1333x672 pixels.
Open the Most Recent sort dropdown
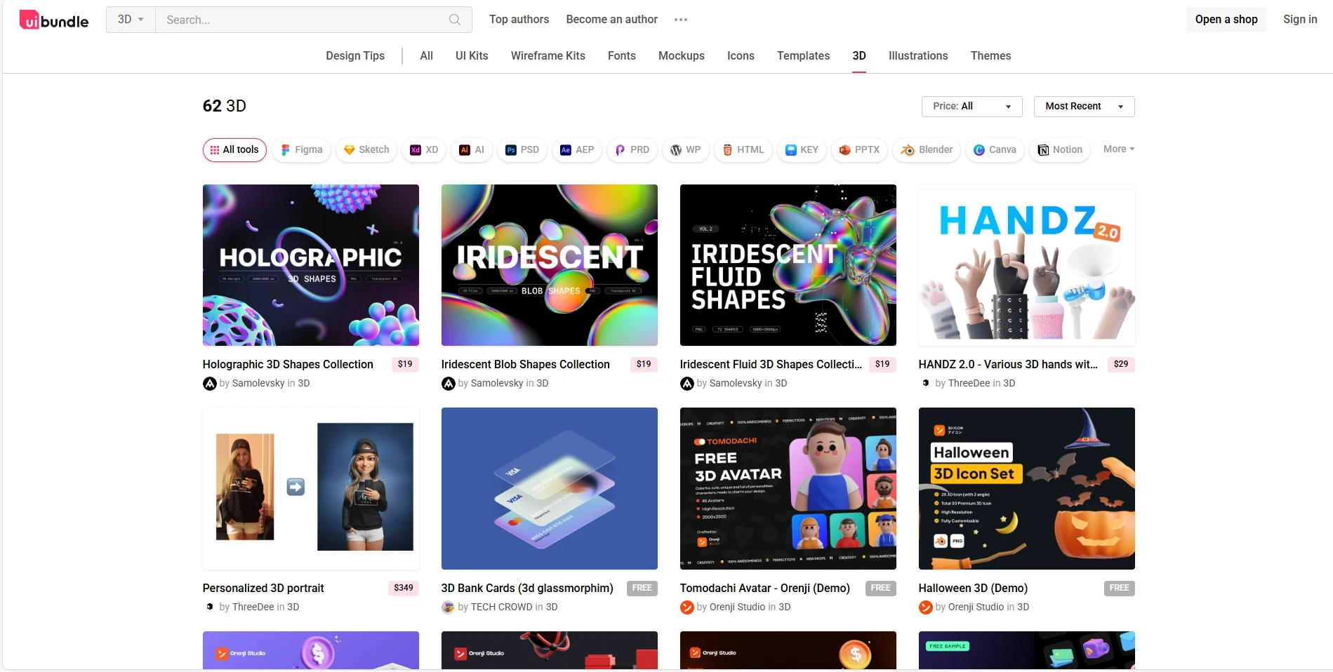tap(1084, 107)
